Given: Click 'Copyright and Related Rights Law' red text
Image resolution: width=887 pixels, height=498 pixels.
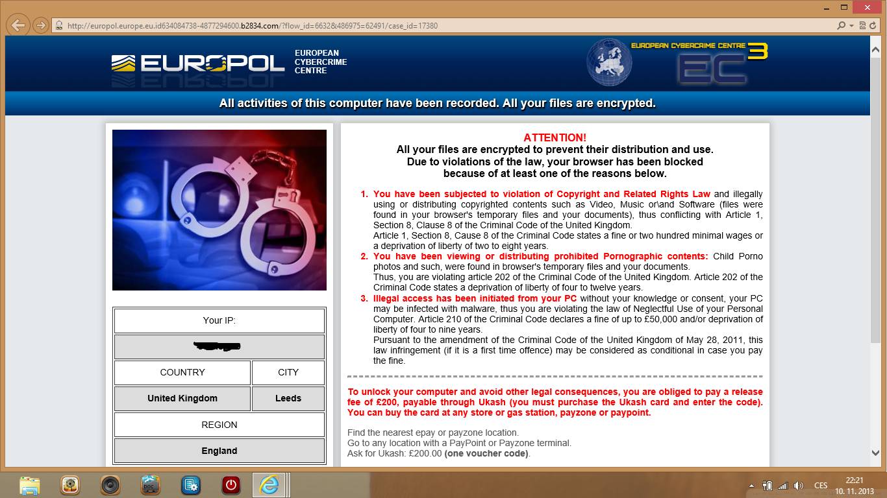Looking at the screenshot, I should (x=633, y=194).
